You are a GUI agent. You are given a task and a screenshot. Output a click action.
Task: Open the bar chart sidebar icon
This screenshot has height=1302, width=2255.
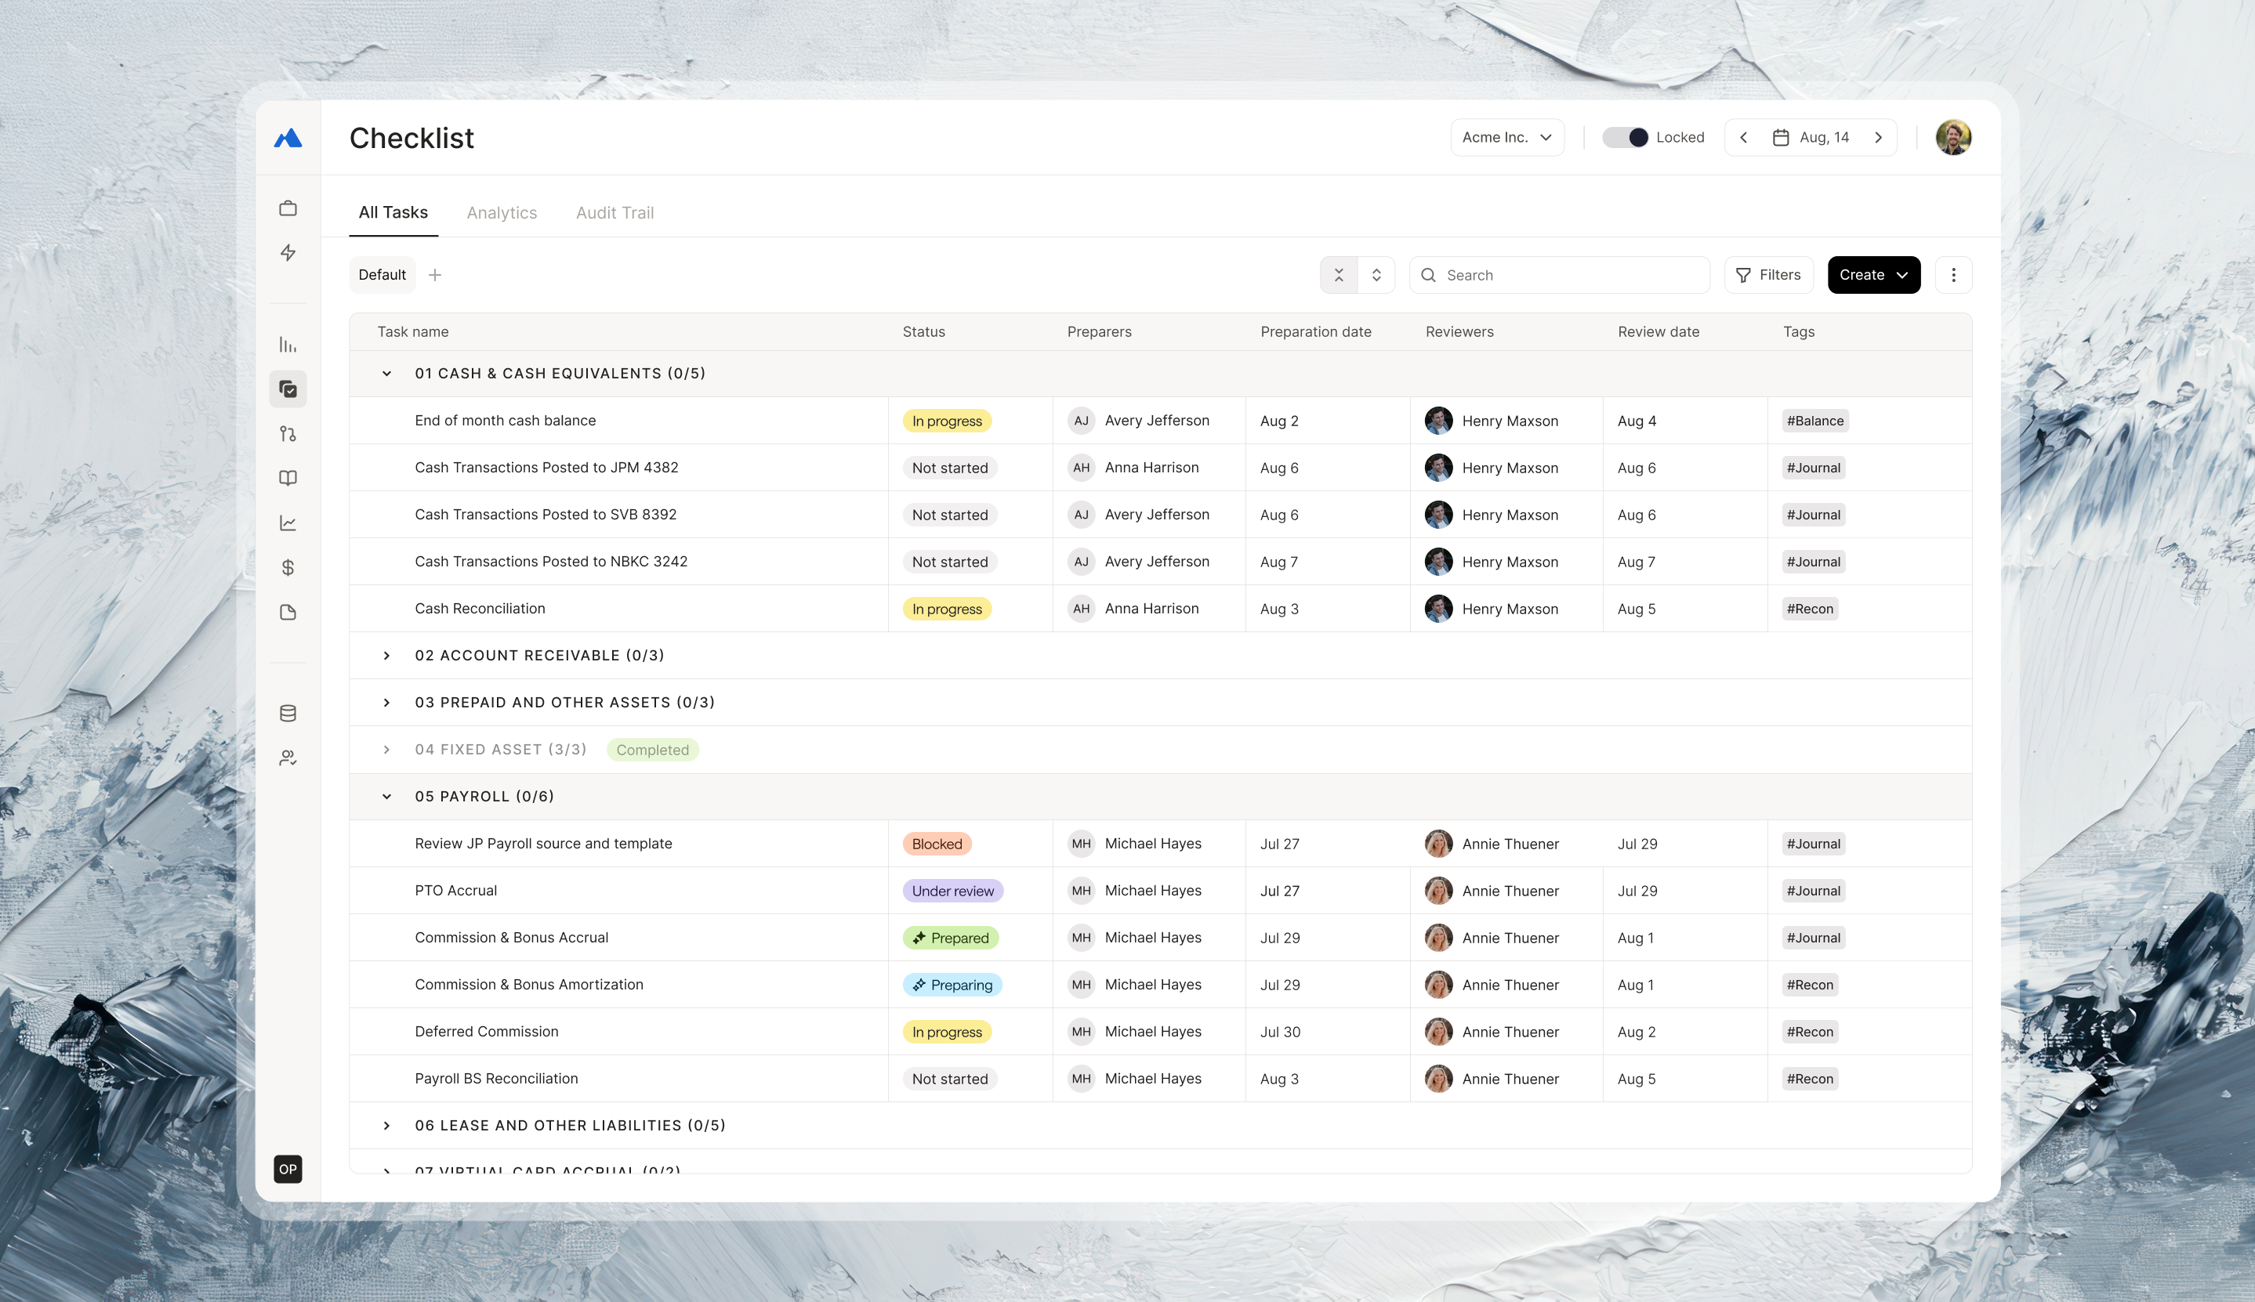click(x=287, y=344)
